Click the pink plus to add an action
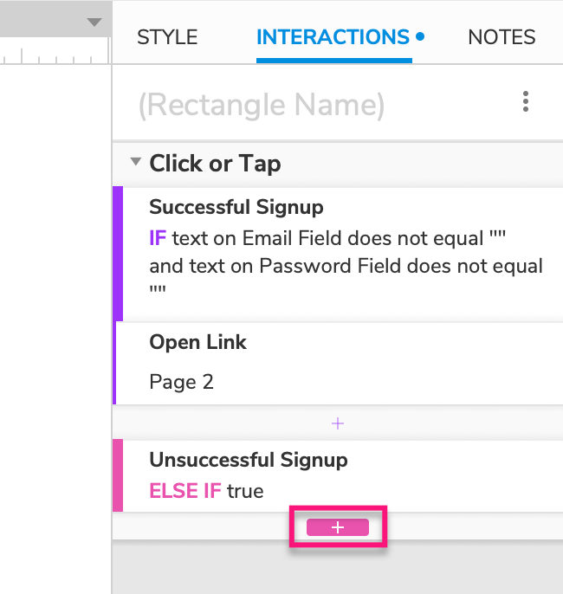The width and height of the screenshot is (563, 594). click(x=338, y=527)
